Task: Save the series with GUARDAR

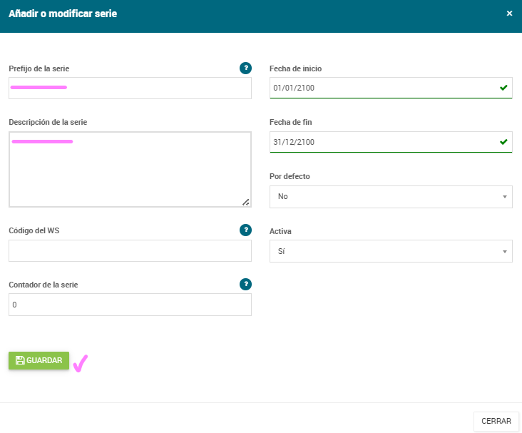Action: pos(39,360)
